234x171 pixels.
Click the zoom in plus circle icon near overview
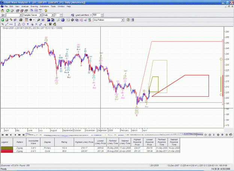point(210,135)
